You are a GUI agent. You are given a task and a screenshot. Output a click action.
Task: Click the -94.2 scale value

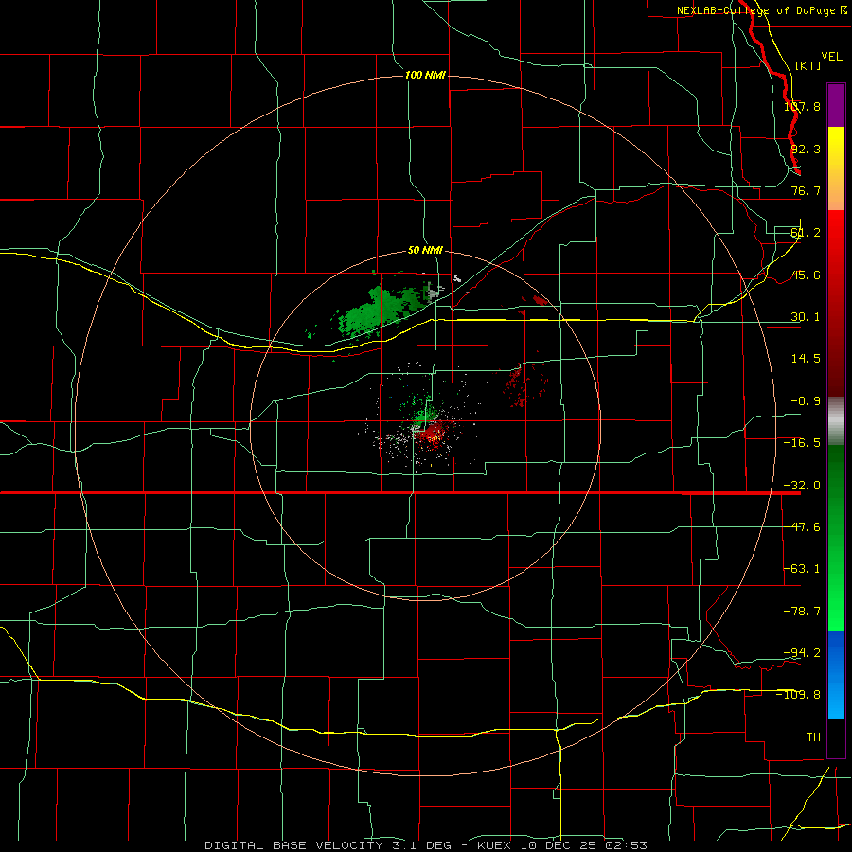(802, 652)
